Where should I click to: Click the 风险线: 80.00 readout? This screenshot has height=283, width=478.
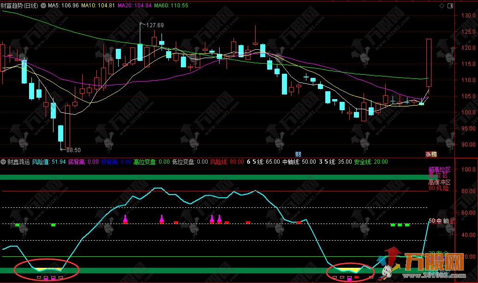(x=227, y=162)
